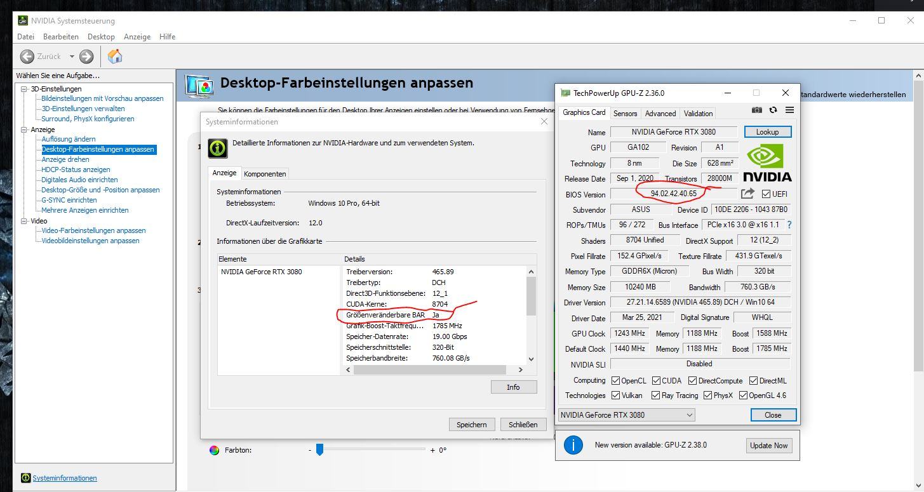Click Speichern button
This screenshot has width=924, height=492.
pos(472,425)
